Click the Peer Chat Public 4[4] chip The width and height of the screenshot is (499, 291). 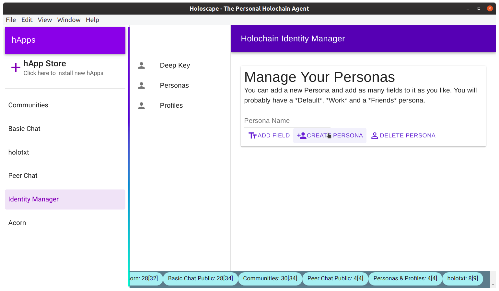335,279
